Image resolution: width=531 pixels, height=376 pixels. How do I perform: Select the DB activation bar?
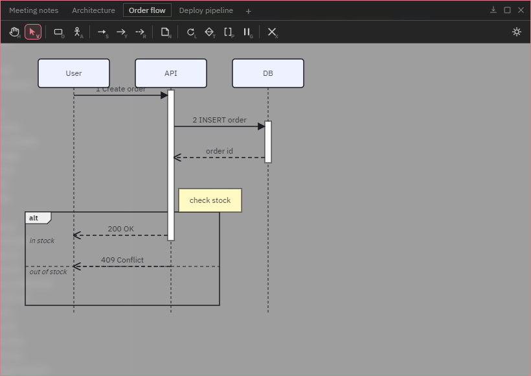(268, 142)
